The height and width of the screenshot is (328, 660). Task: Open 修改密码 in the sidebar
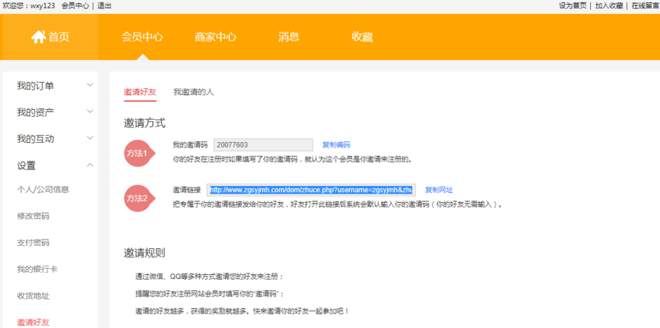click(33, 216)
